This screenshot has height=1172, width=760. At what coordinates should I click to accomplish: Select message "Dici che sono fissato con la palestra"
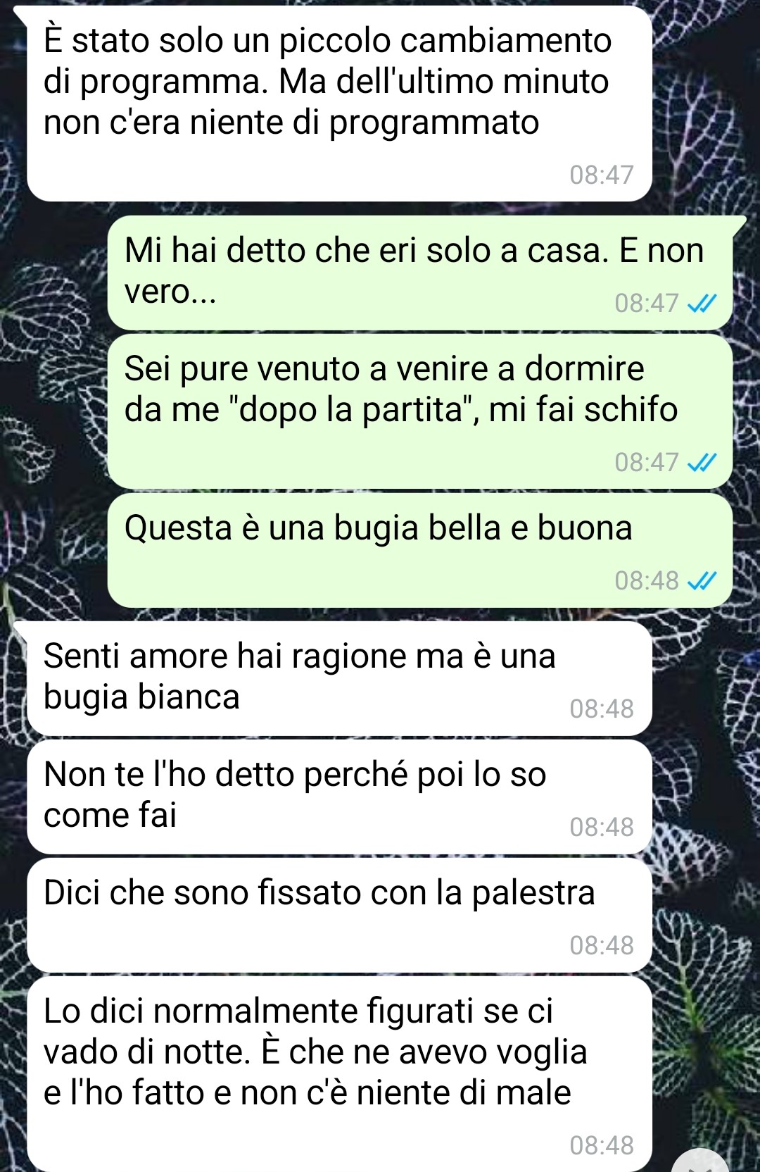[339, 915]
